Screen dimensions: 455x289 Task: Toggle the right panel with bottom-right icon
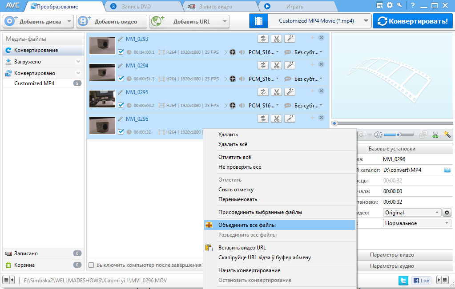[x=442, y=280]
